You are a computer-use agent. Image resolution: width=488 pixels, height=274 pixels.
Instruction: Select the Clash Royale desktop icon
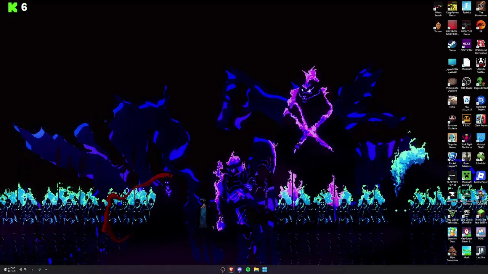tap(481, 121)
